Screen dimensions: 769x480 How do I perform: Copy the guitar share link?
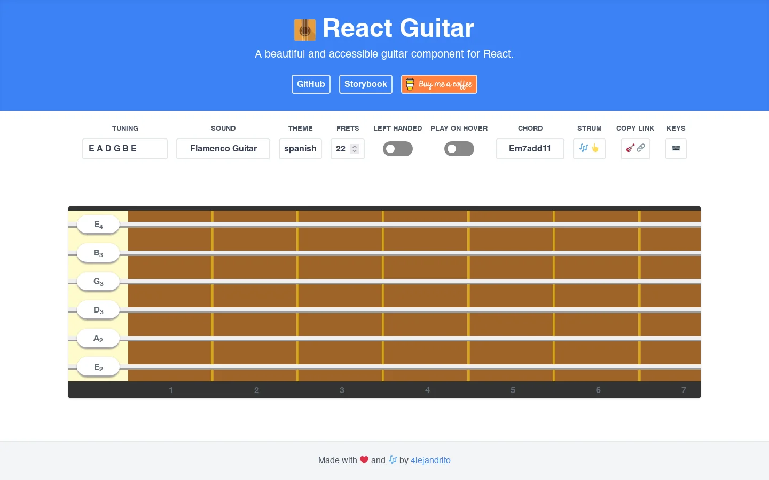pos(635,149)
